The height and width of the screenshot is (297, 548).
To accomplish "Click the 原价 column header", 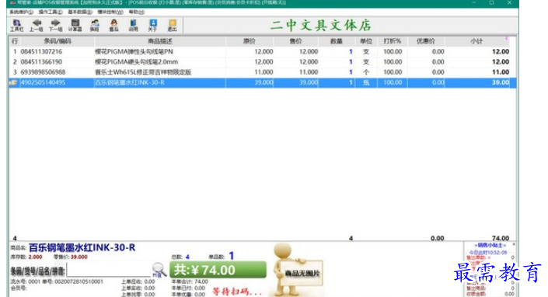I will click(x=250, y=41).
